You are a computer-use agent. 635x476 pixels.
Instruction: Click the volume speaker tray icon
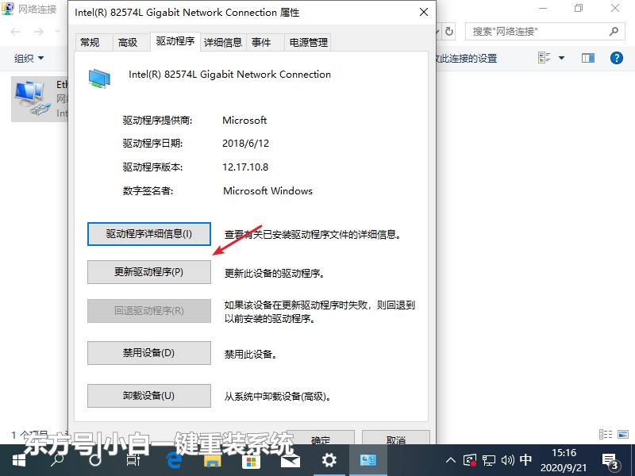point(507,460)
